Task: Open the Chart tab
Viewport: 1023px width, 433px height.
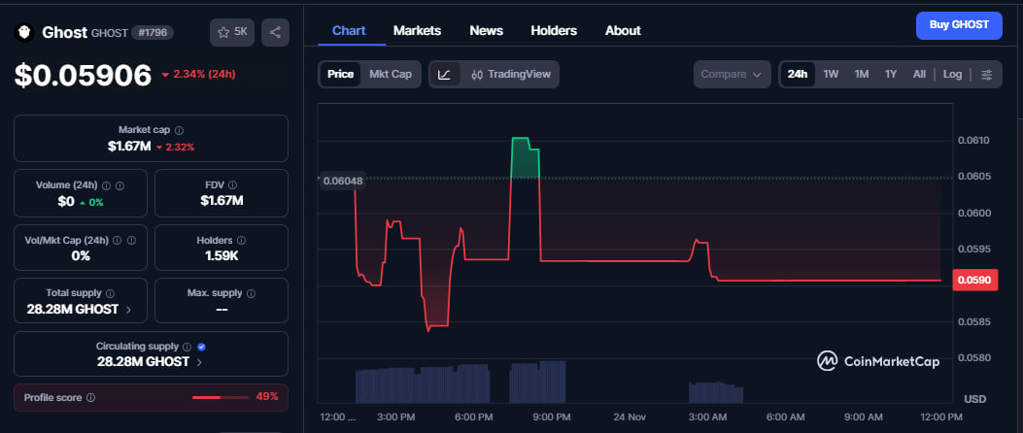Action: point(349,31)
